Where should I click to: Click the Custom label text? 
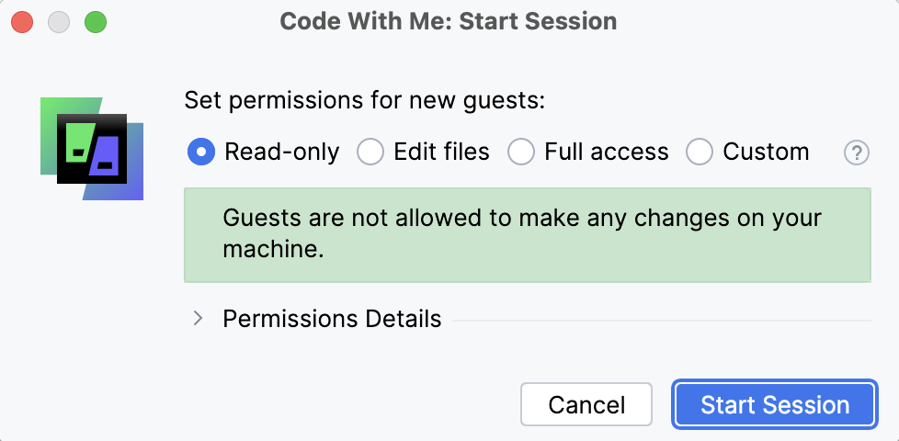click(766, 152)
